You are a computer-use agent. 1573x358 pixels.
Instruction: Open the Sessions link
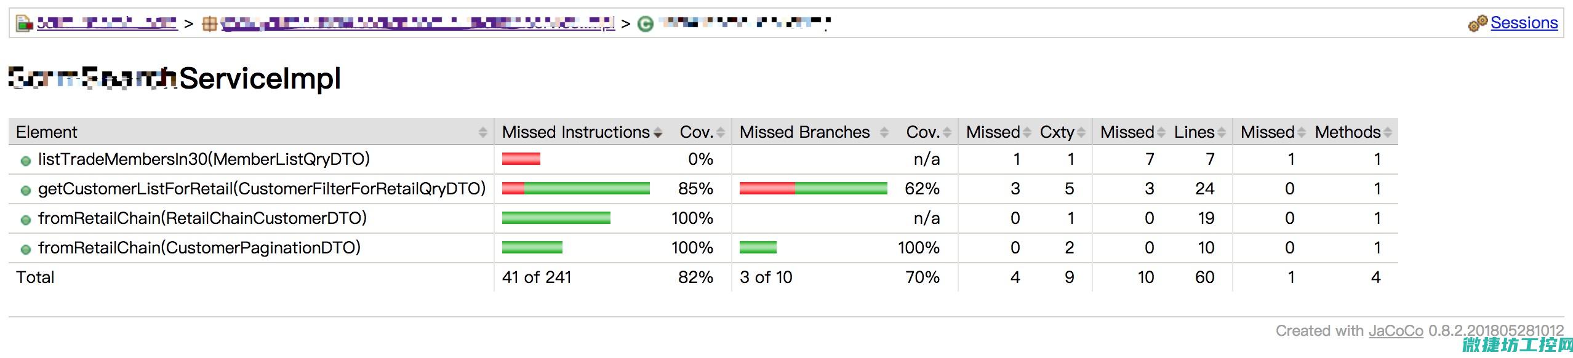1524,23
